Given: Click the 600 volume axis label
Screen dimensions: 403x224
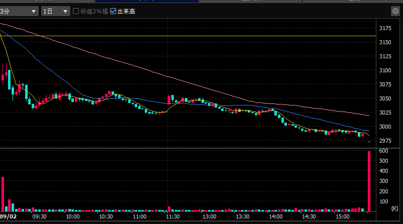Looking at the screenshot, I should point(384,151).
